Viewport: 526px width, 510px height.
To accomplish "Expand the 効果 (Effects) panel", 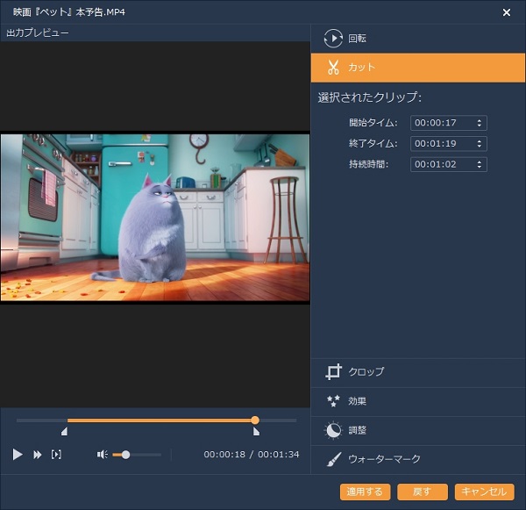I will 417,401.
